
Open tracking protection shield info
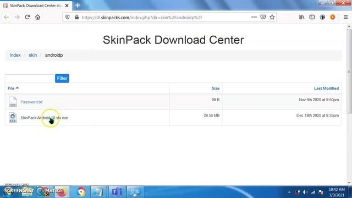67,17
